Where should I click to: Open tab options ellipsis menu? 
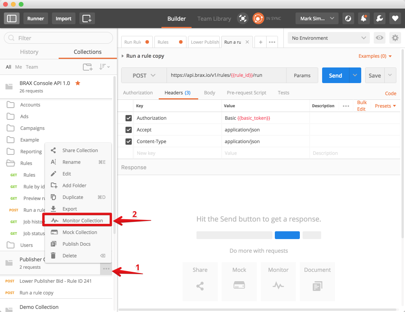click(x=272, y=42)
